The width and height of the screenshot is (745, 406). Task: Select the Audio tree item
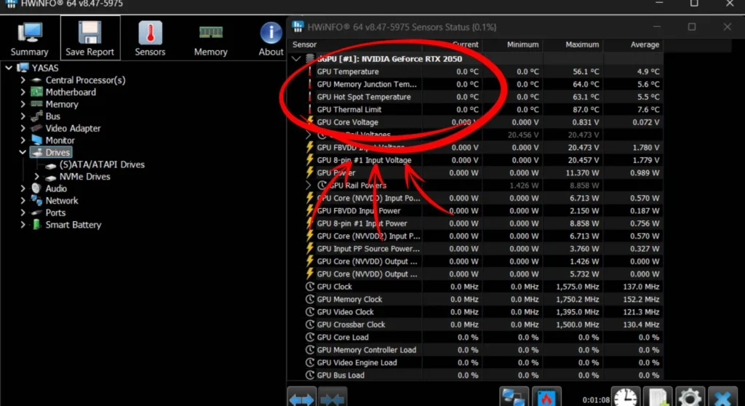tap(56, 188)
